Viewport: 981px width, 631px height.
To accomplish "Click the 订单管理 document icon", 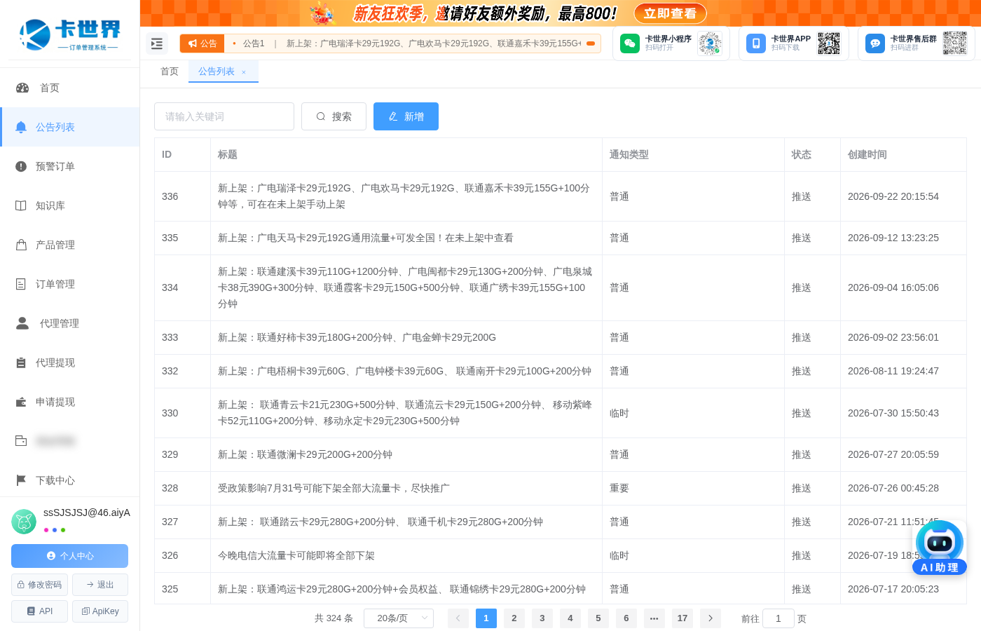I will point(21,284).
